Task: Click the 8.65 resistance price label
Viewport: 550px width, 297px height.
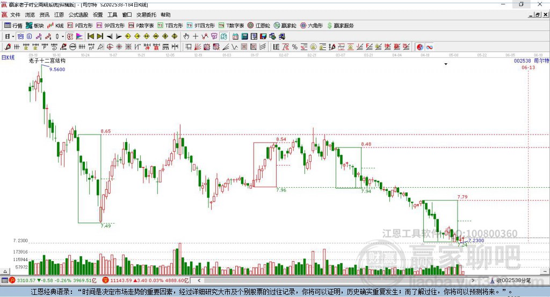Action: (106, 131)
